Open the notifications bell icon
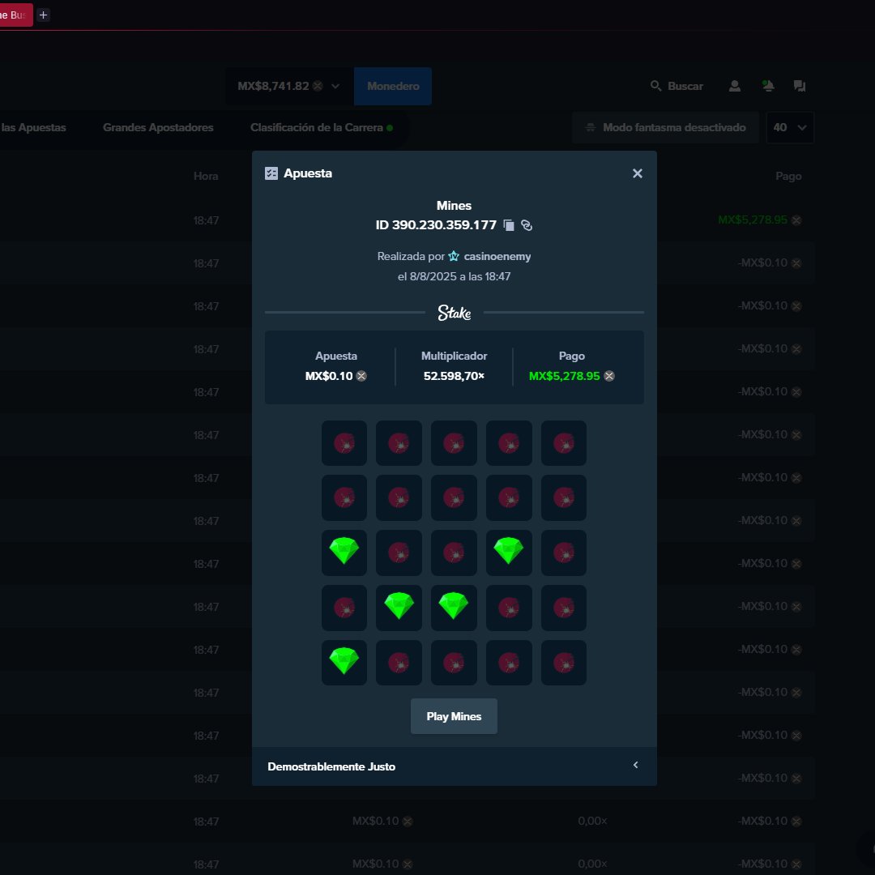875x875 pixels. [768, 86]
